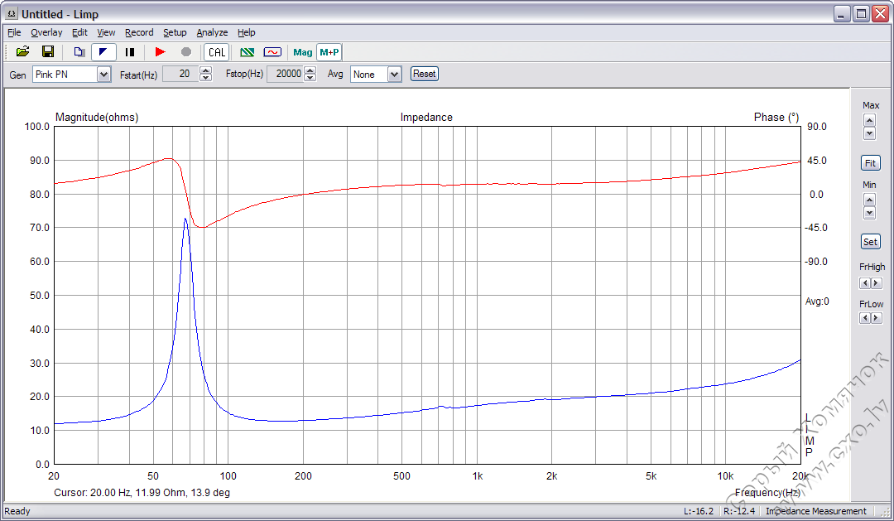
Task: Expand the Gen Pink PN dropdown
Action: point(103,75)
